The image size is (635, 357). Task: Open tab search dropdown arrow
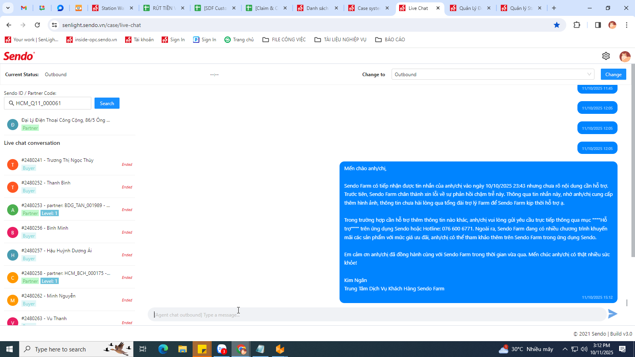[x=8, y=8]
